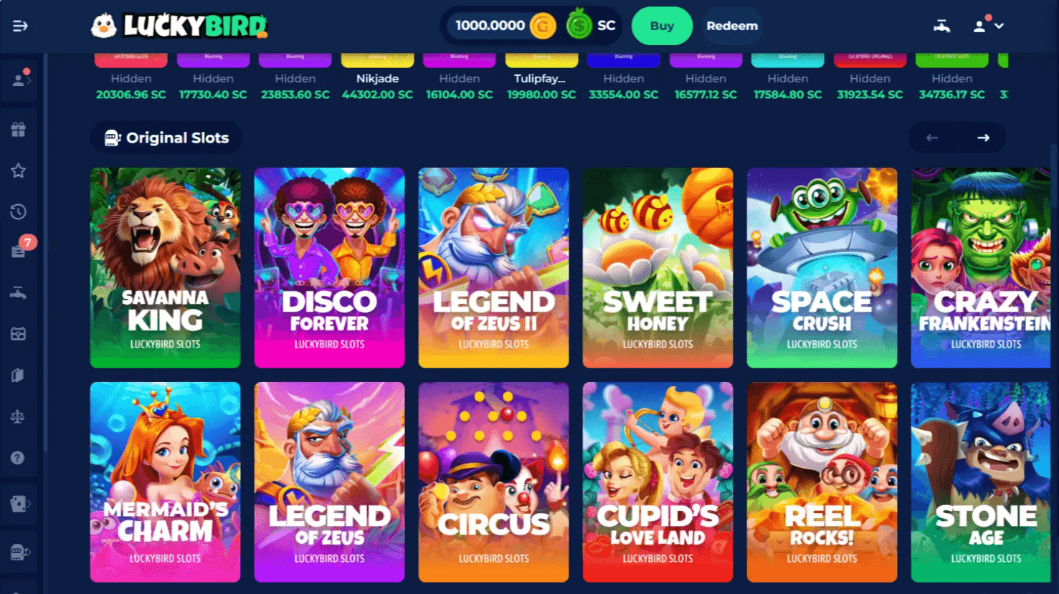
Task: Expand the profile section in left sidebar
Action: pyautogui.click(x=21, y=80)
